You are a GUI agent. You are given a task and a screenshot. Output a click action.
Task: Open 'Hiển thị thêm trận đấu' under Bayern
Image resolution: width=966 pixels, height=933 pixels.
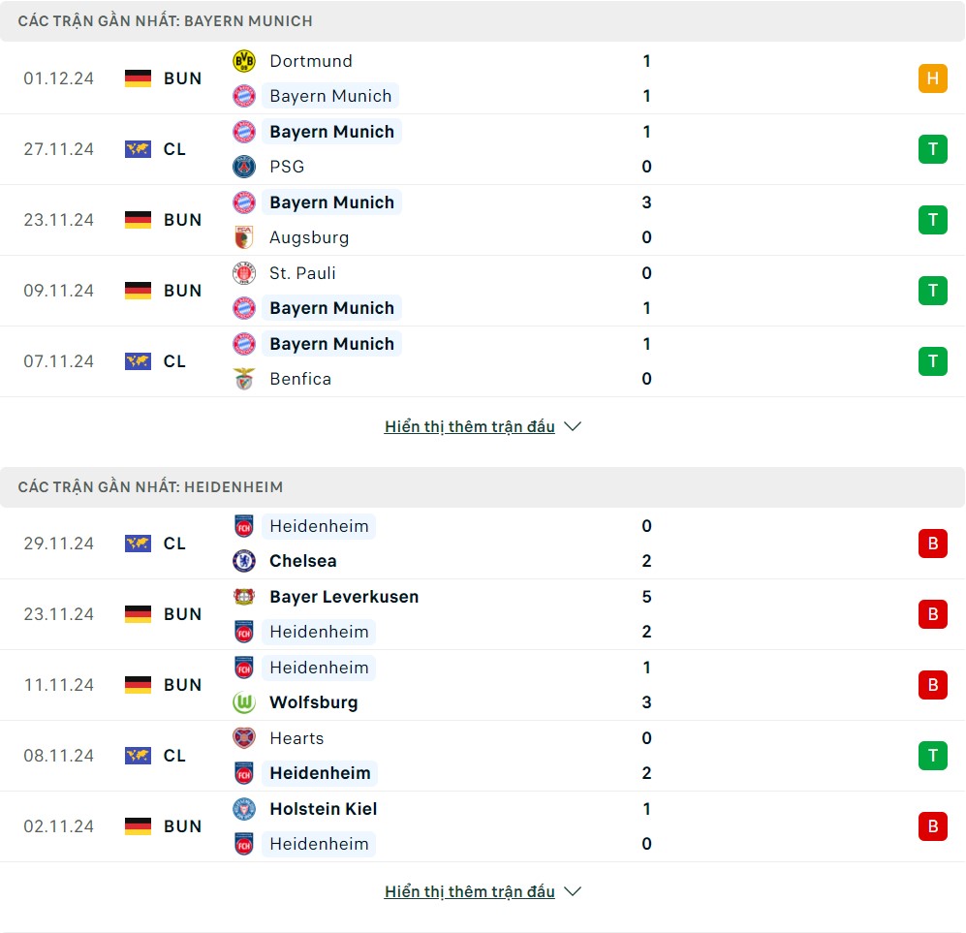coord(470,426)
